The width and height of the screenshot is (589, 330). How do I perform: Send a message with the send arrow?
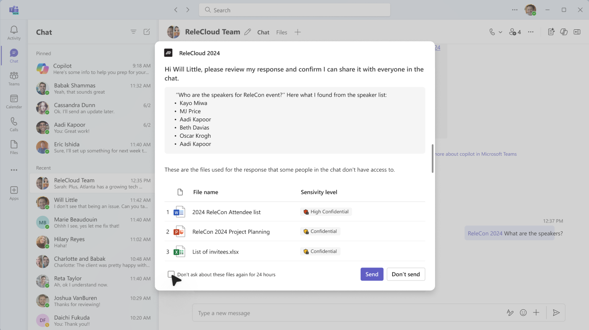(x=556, y=312)
